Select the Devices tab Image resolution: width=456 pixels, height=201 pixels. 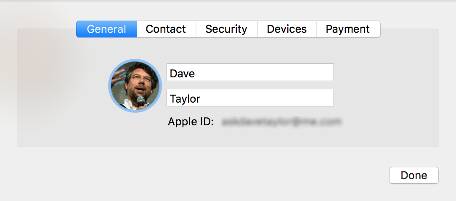coord(287,29)
